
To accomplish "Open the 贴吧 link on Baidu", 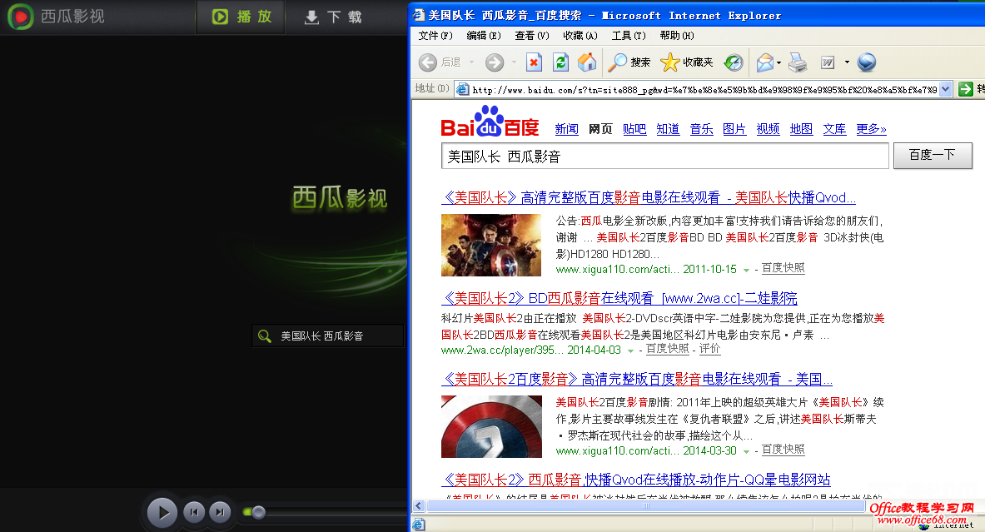I will coord(634,129).
